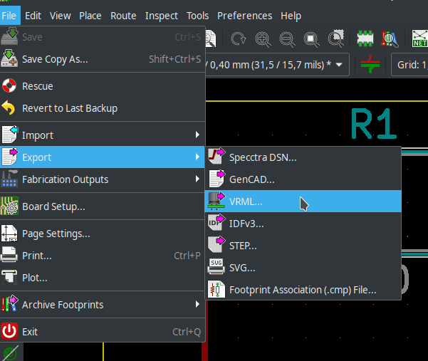
Task: Click the R1 reference label
Action: coord(374,123)
